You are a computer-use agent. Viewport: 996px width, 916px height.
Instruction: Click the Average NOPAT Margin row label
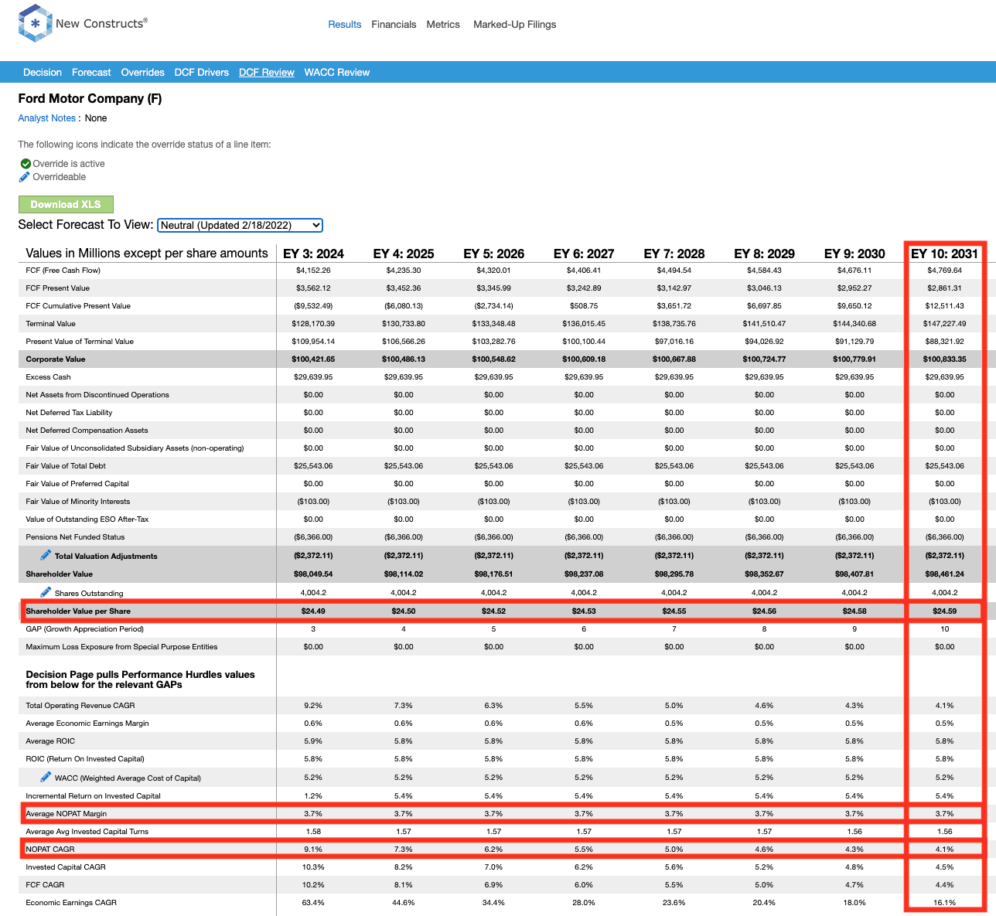67,814
